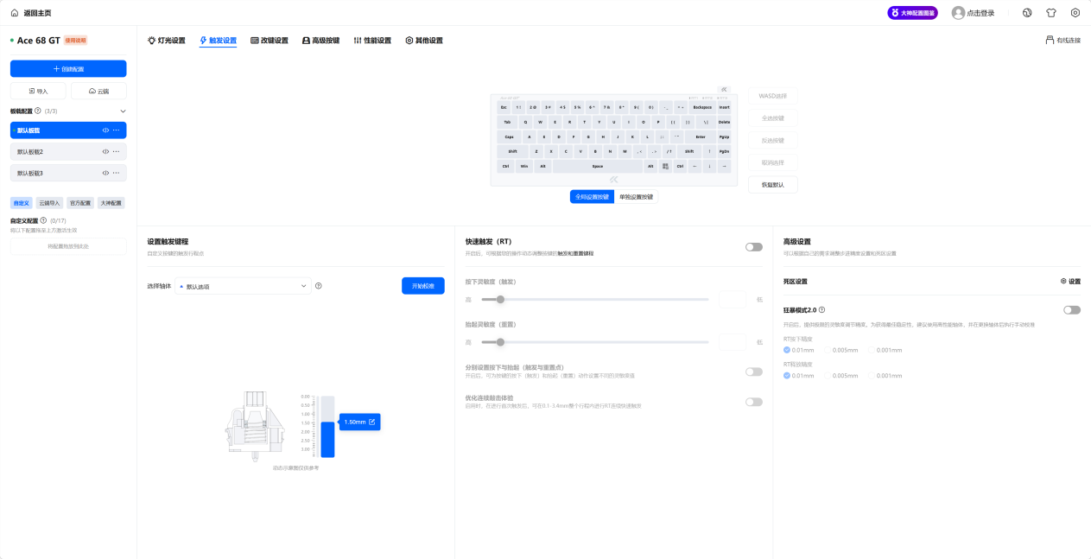Open the 性能设置 tab
This screenshot has height=559, width=1091.
point(372,41)
